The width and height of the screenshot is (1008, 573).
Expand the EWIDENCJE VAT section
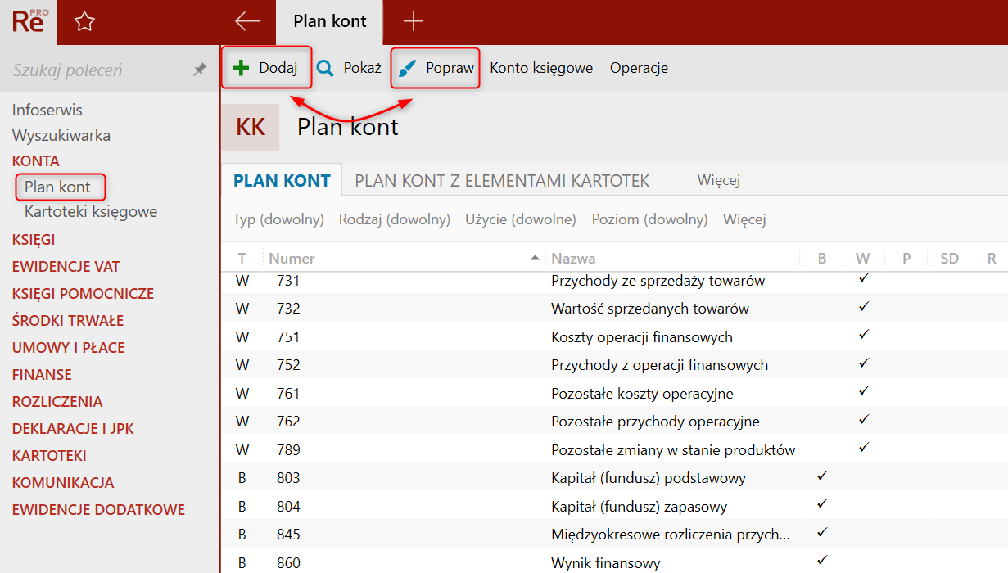[66, 267]
